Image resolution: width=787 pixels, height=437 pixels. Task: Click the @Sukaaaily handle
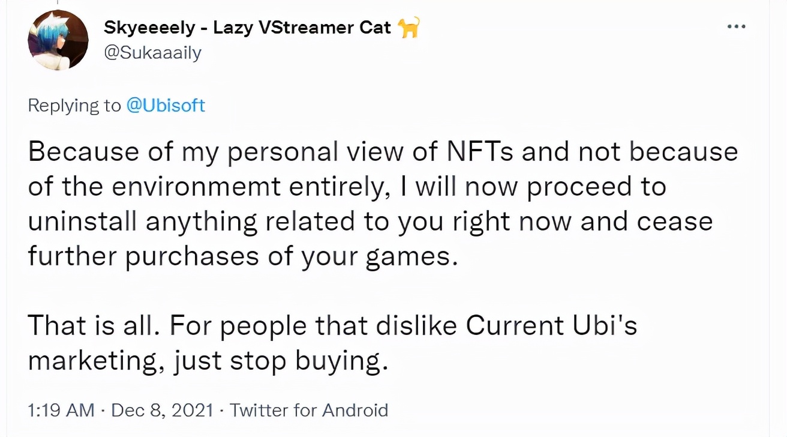[152, 53]
